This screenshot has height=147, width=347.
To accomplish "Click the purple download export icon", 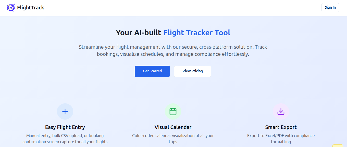I will (x=281, y=111).
